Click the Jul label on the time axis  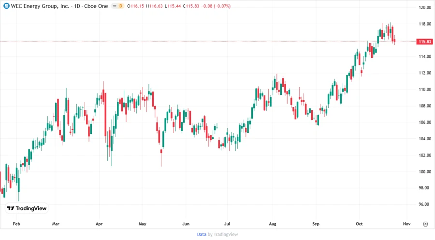point(227,224)
